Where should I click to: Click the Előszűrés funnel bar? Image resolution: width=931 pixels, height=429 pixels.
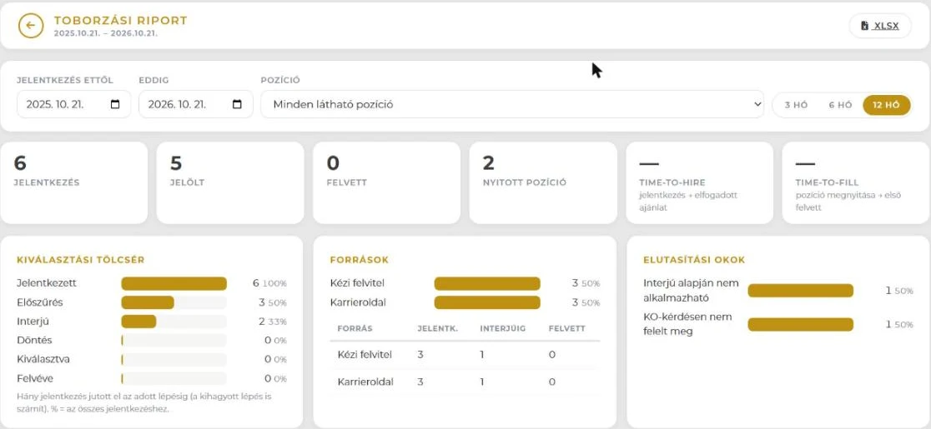pyautogui.click(x=174, y=302)
